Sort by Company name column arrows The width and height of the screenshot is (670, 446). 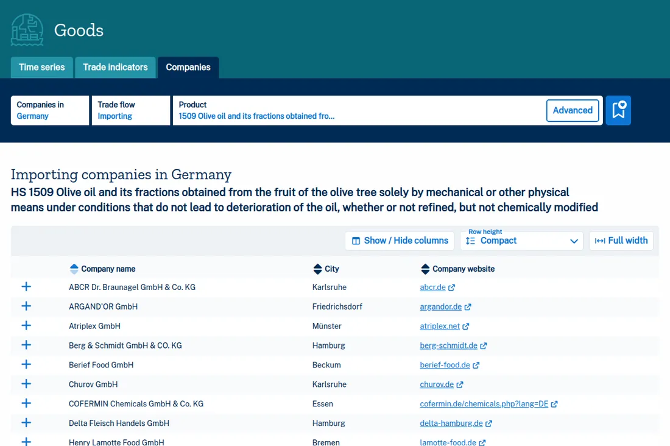tap(74, 269)
